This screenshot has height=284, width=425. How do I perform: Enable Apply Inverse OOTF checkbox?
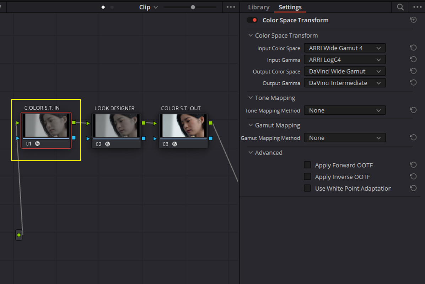click(307, 176)
